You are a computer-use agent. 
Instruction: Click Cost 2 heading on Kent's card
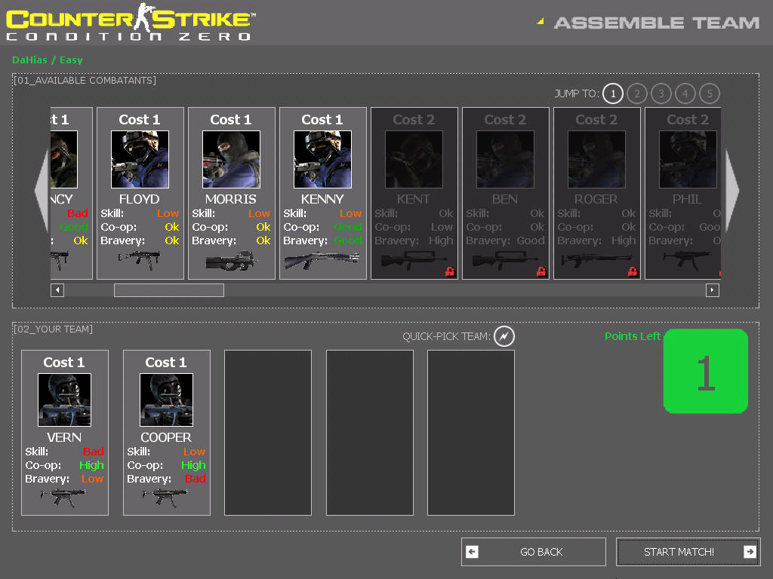(414, 120)
